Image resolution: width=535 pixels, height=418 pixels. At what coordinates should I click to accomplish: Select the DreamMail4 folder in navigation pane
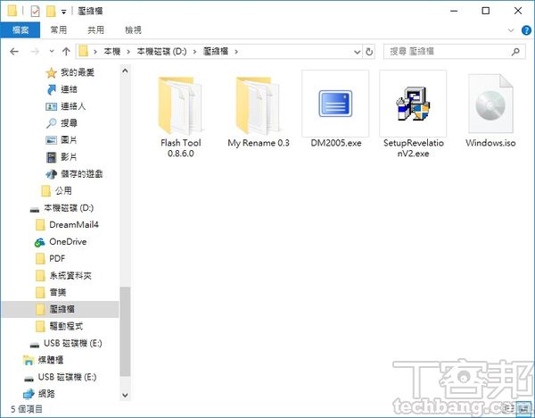pyautogui.click(x=67, y=225)
